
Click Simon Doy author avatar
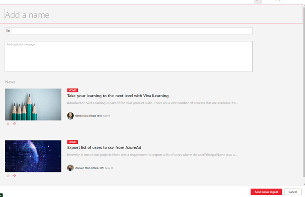click(x=70, y=116)
